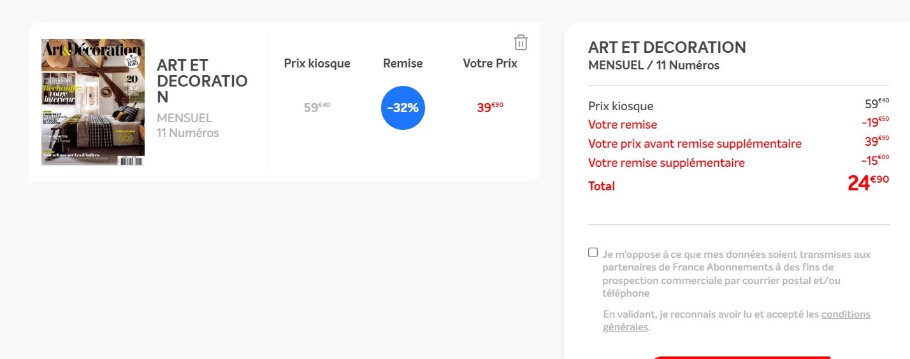Delete the magazine from the cart with the trash icon

521,43
